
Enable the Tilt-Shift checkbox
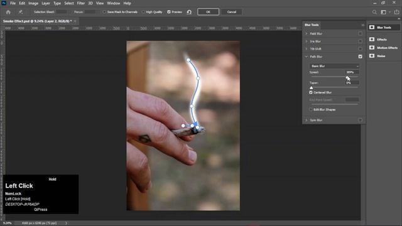(x=360, y=49)
